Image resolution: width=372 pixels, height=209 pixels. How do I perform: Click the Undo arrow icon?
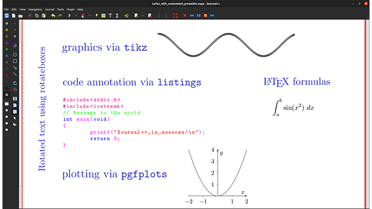point(53,15)
